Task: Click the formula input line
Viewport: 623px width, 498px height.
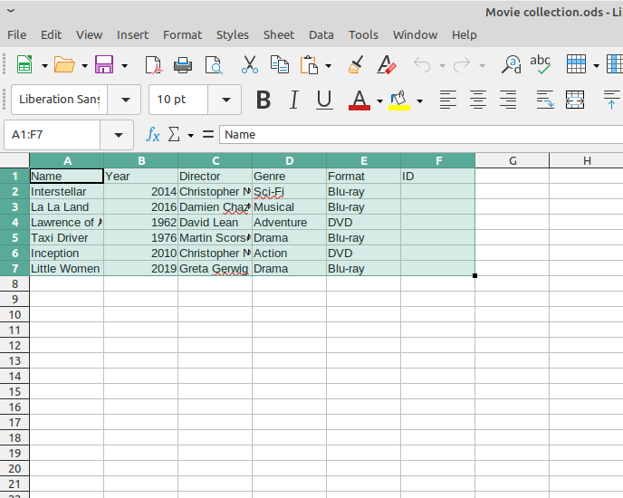Action: 417,135
